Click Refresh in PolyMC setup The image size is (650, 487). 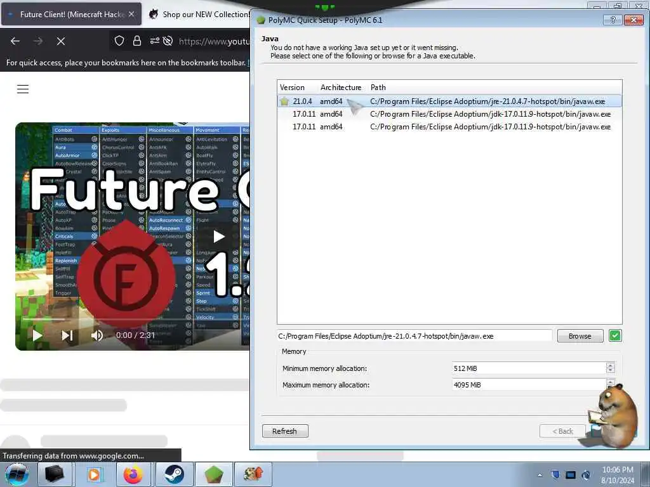point(285,431)
